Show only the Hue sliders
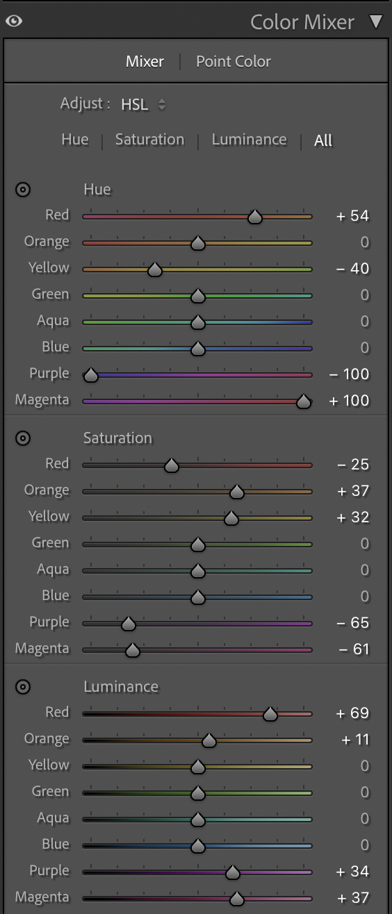 pos(75,140)
